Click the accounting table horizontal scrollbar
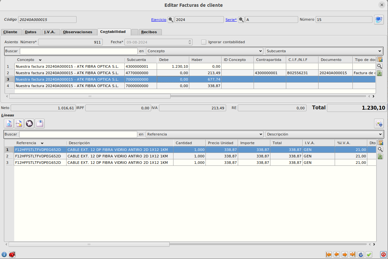 (90, 96)
